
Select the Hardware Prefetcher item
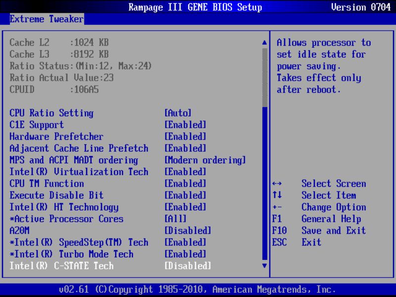coord(56,137)
